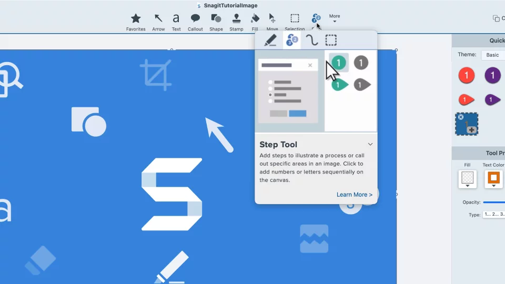Open the Text Color swatch
This screenshot has width=505, height=284.
(x=493, y=179)
